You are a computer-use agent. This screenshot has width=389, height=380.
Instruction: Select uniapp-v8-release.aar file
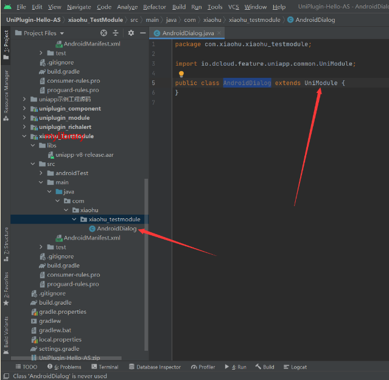(x=85, y=155)
